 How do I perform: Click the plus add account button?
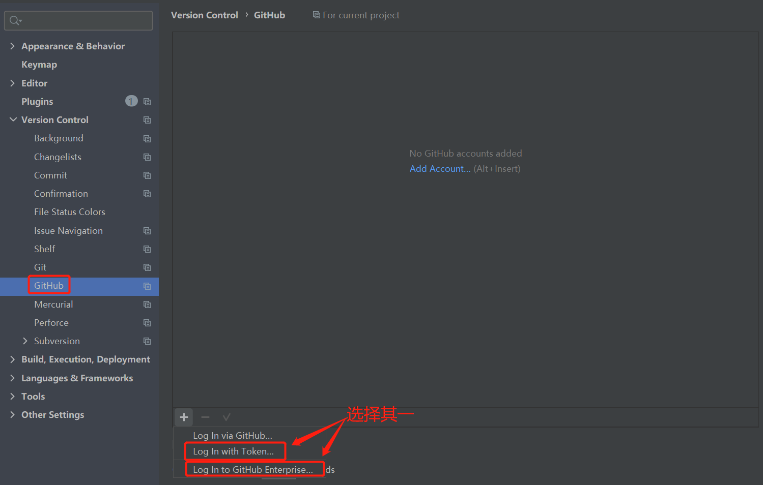coord(184,417)
